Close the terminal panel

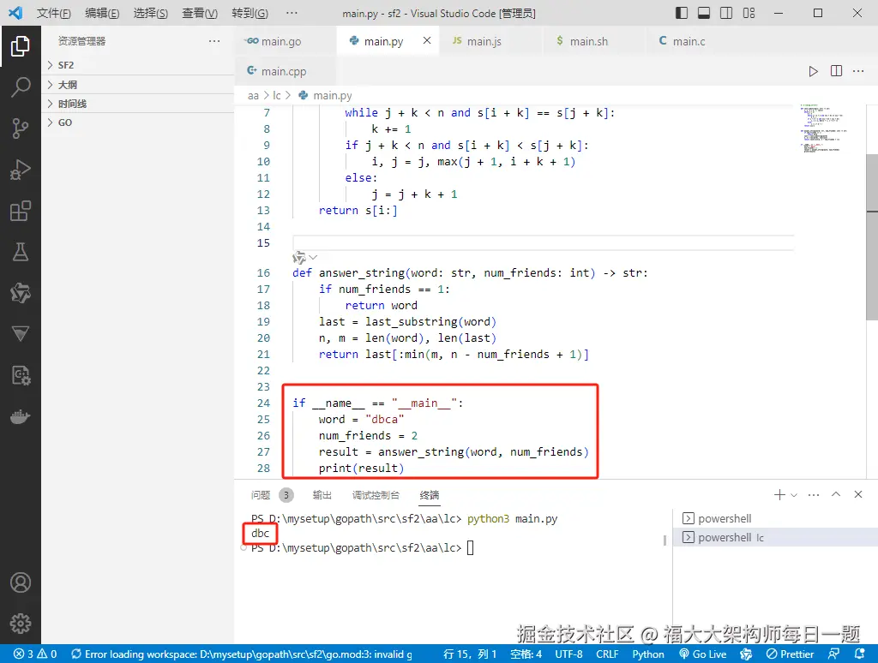click(x=857, y=494)
